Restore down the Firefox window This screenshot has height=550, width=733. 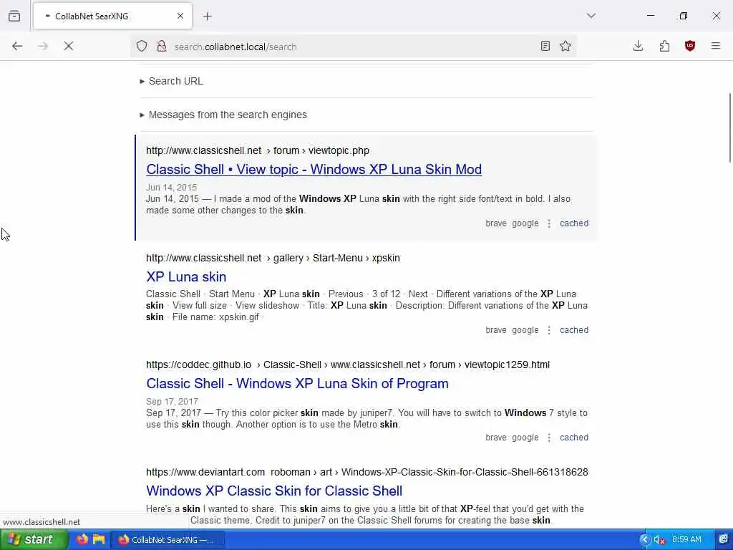[x=684, y=16]
